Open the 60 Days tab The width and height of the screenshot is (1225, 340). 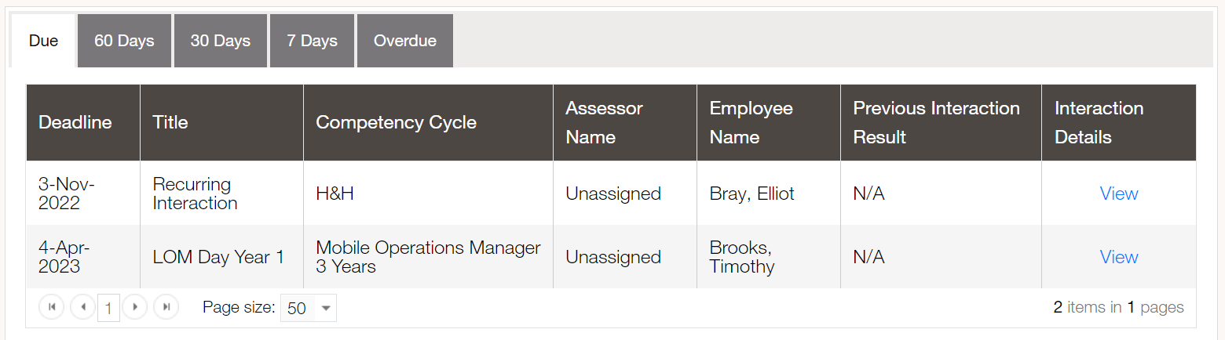(124, 41)
